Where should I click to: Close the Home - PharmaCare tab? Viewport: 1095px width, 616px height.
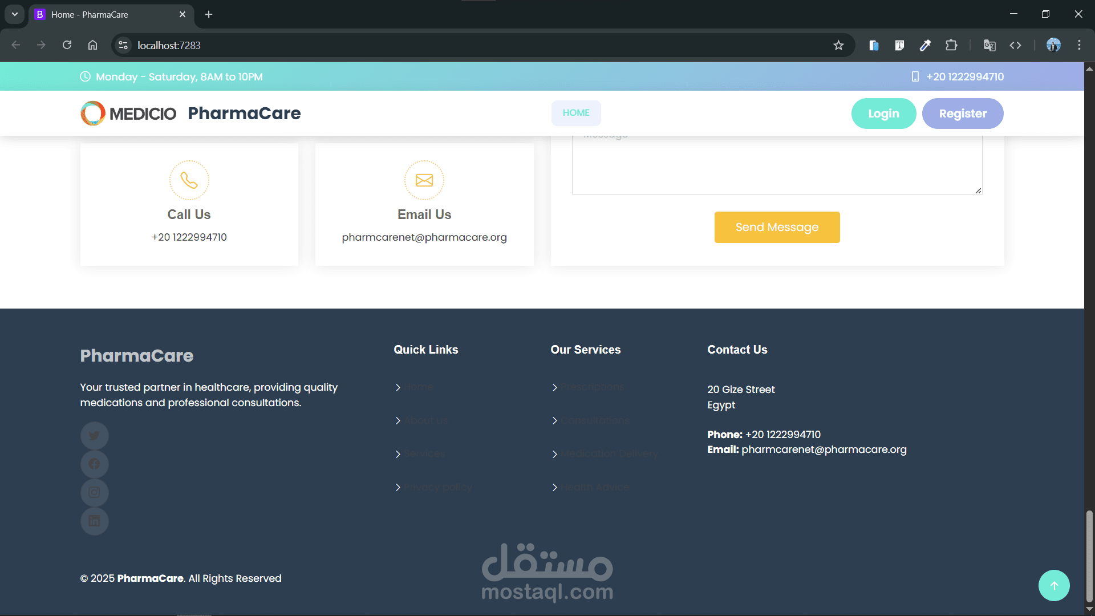182,14
